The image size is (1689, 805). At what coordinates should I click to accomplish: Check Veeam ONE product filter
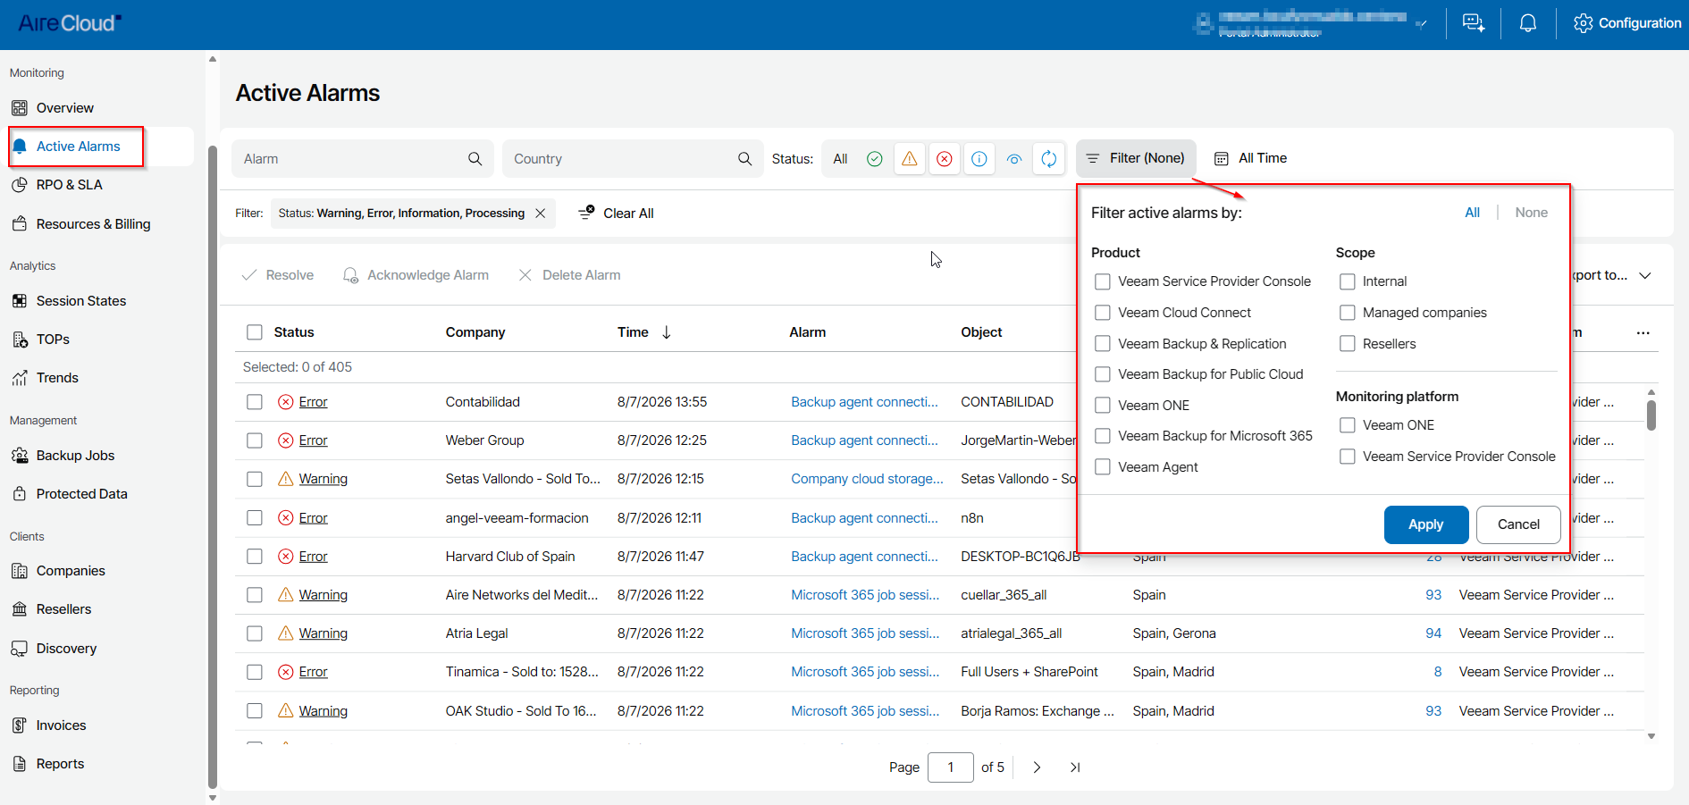pyautogui.click(x=1103, y=406)
